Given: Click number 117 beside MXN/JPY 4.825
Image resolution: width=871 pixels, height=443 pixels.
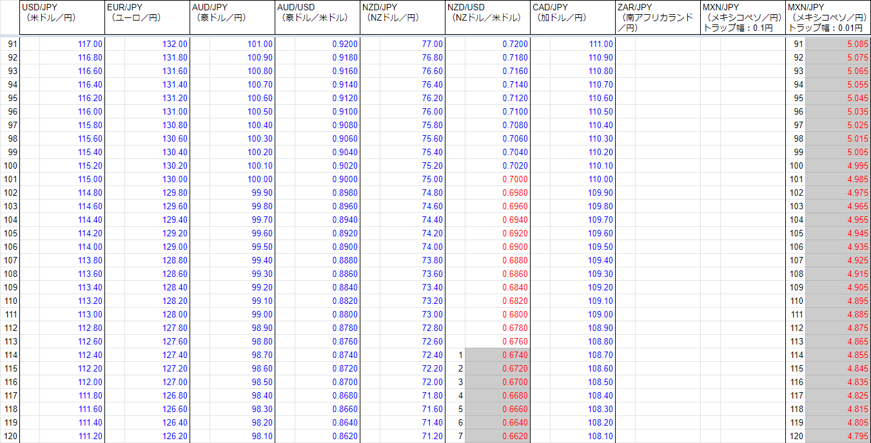Looking at the screenshot, I should [796, 395].
